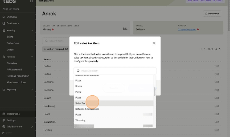Screen dimensions: 230x137
Task: Open Usage in sidebar
Action: click(10, 50)
